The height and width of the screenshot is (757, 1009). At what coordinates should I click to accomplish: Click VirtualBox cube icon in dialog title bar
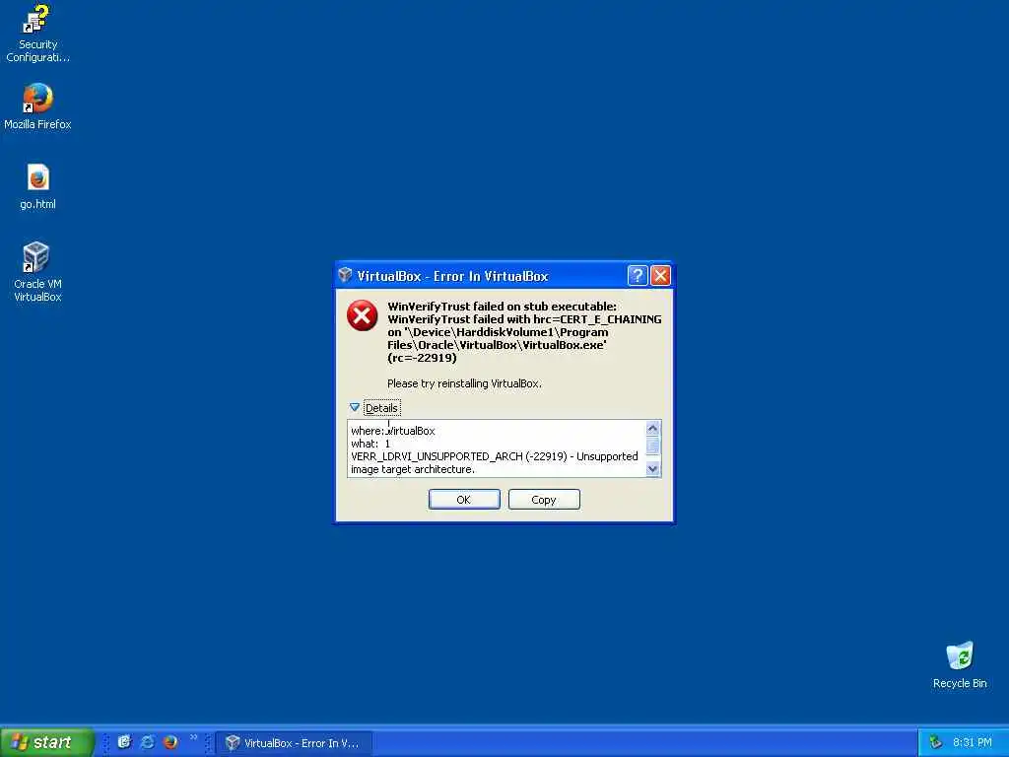pos(345,276)
